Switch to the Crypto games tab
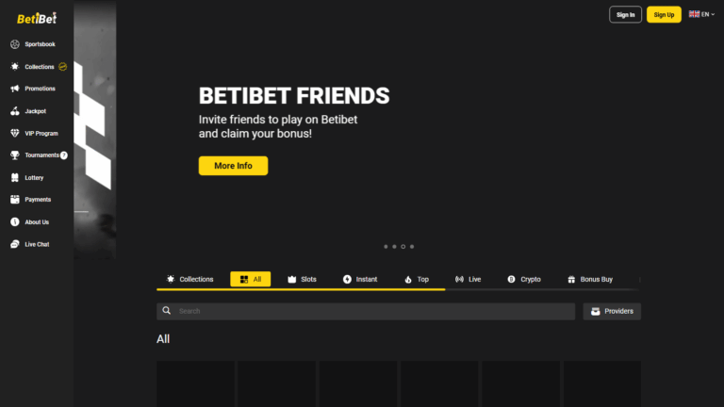This screenshot has height=407, width=724. point(524,280)
